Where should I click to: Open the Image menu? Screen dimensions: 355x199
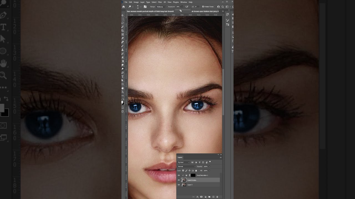point(136,2)
